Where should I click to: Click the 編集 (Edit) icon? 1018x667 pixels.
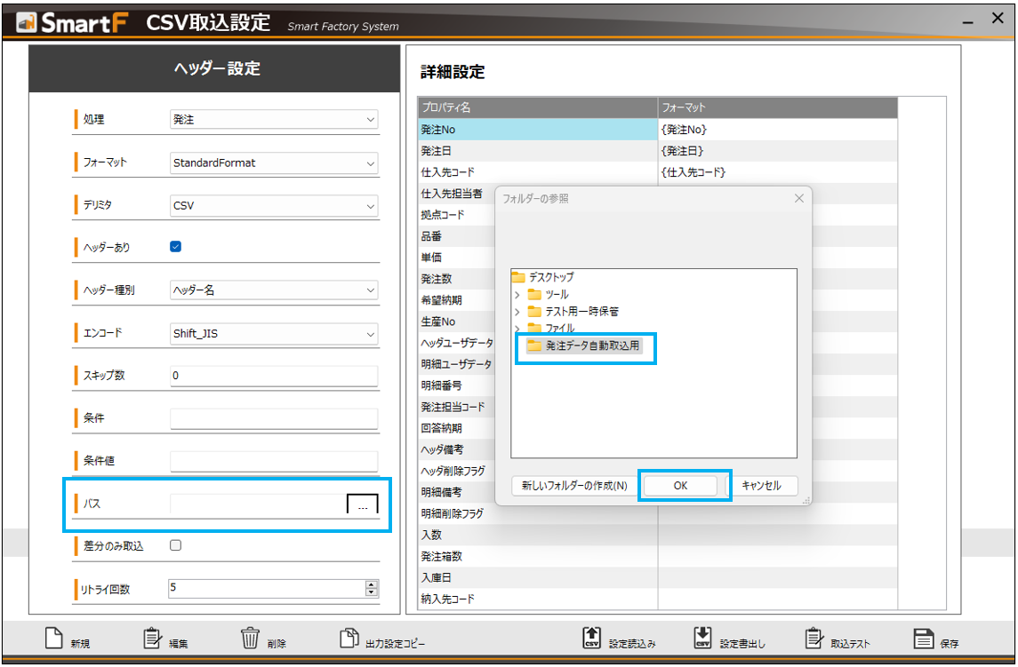click(152, 639)
